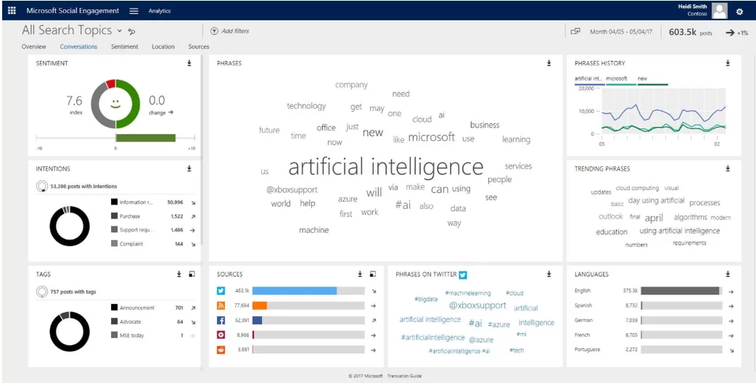Download the Languages widget data

[x=728, y=274]
